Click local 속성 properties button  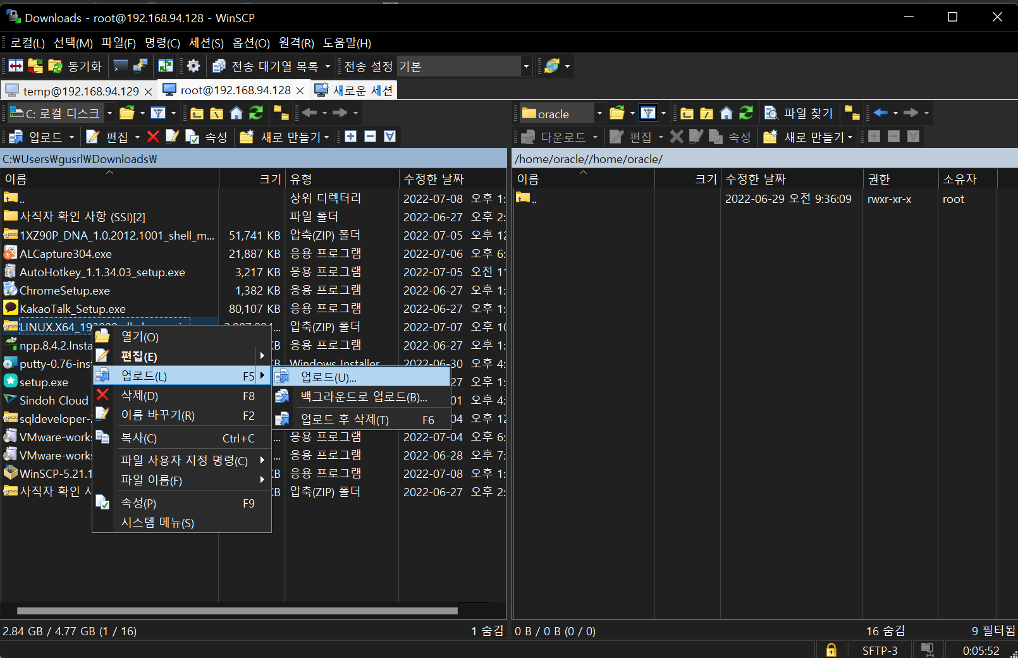[206, 137]
